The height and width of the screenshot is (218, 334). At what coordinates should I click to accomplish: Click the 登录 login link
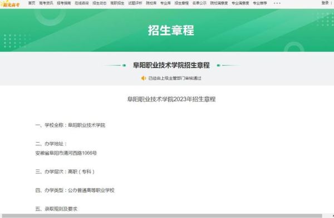point(325,3)
